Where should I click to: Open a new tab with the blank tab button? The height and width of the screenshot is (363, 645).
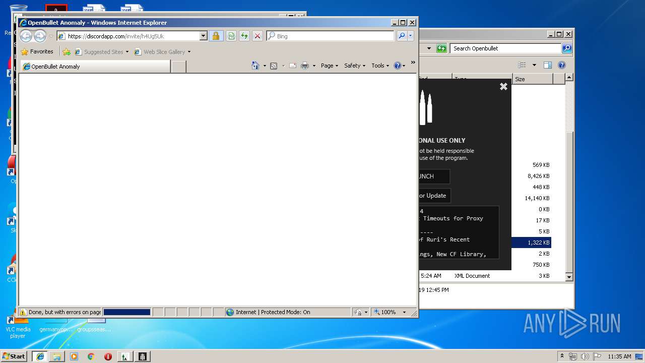coord(178,67)
